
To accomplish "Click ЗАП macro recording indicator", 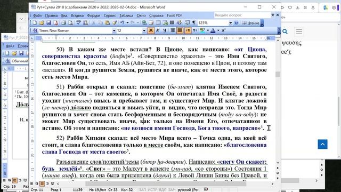I will click(x=142, y=190).
